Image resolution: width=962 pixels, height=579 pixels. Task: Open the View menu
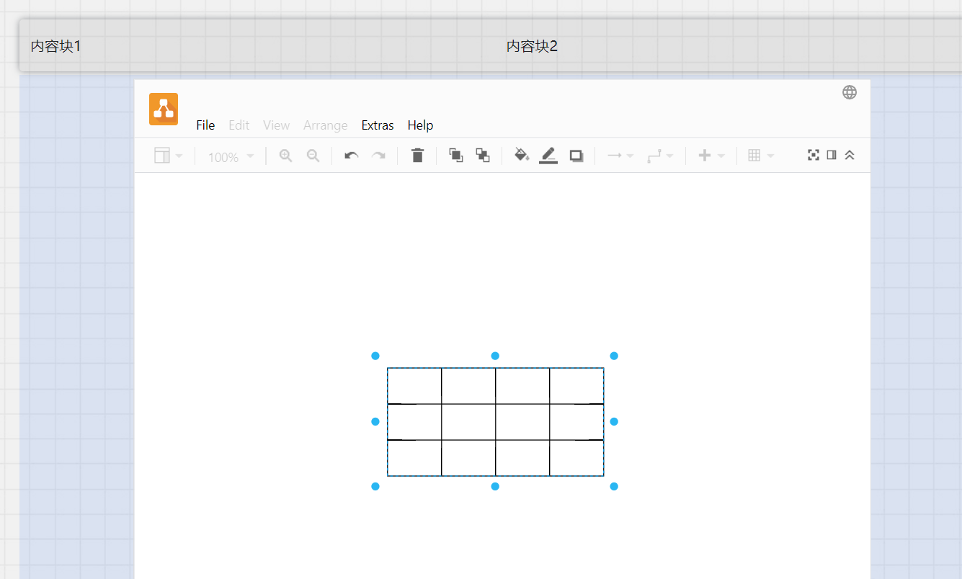tap(277, 125)
